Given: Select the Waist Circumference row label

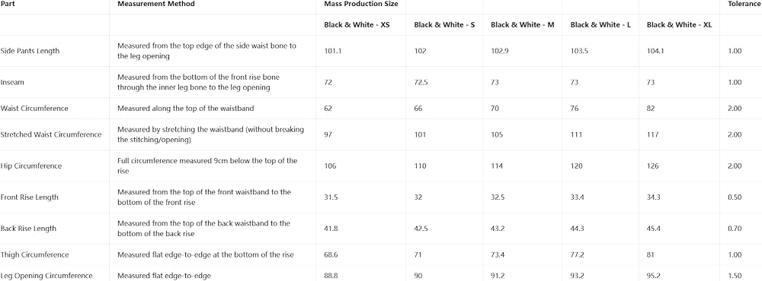Looking at the screenshot, I should click(x=34, y=109).
